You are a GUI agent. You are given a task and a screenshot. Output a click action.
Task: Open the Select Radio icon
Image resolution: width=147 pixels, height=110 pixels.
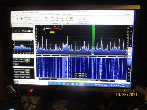pos(13,18)
